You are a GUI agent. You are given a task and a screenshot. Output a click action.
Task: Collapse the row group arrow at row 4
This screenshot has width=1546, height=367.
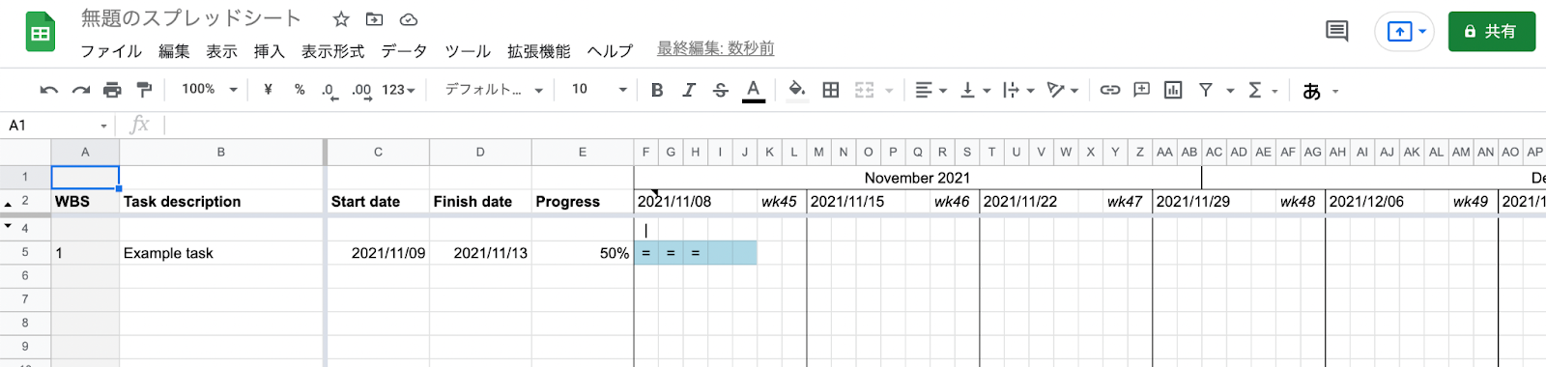pos(9,227)
